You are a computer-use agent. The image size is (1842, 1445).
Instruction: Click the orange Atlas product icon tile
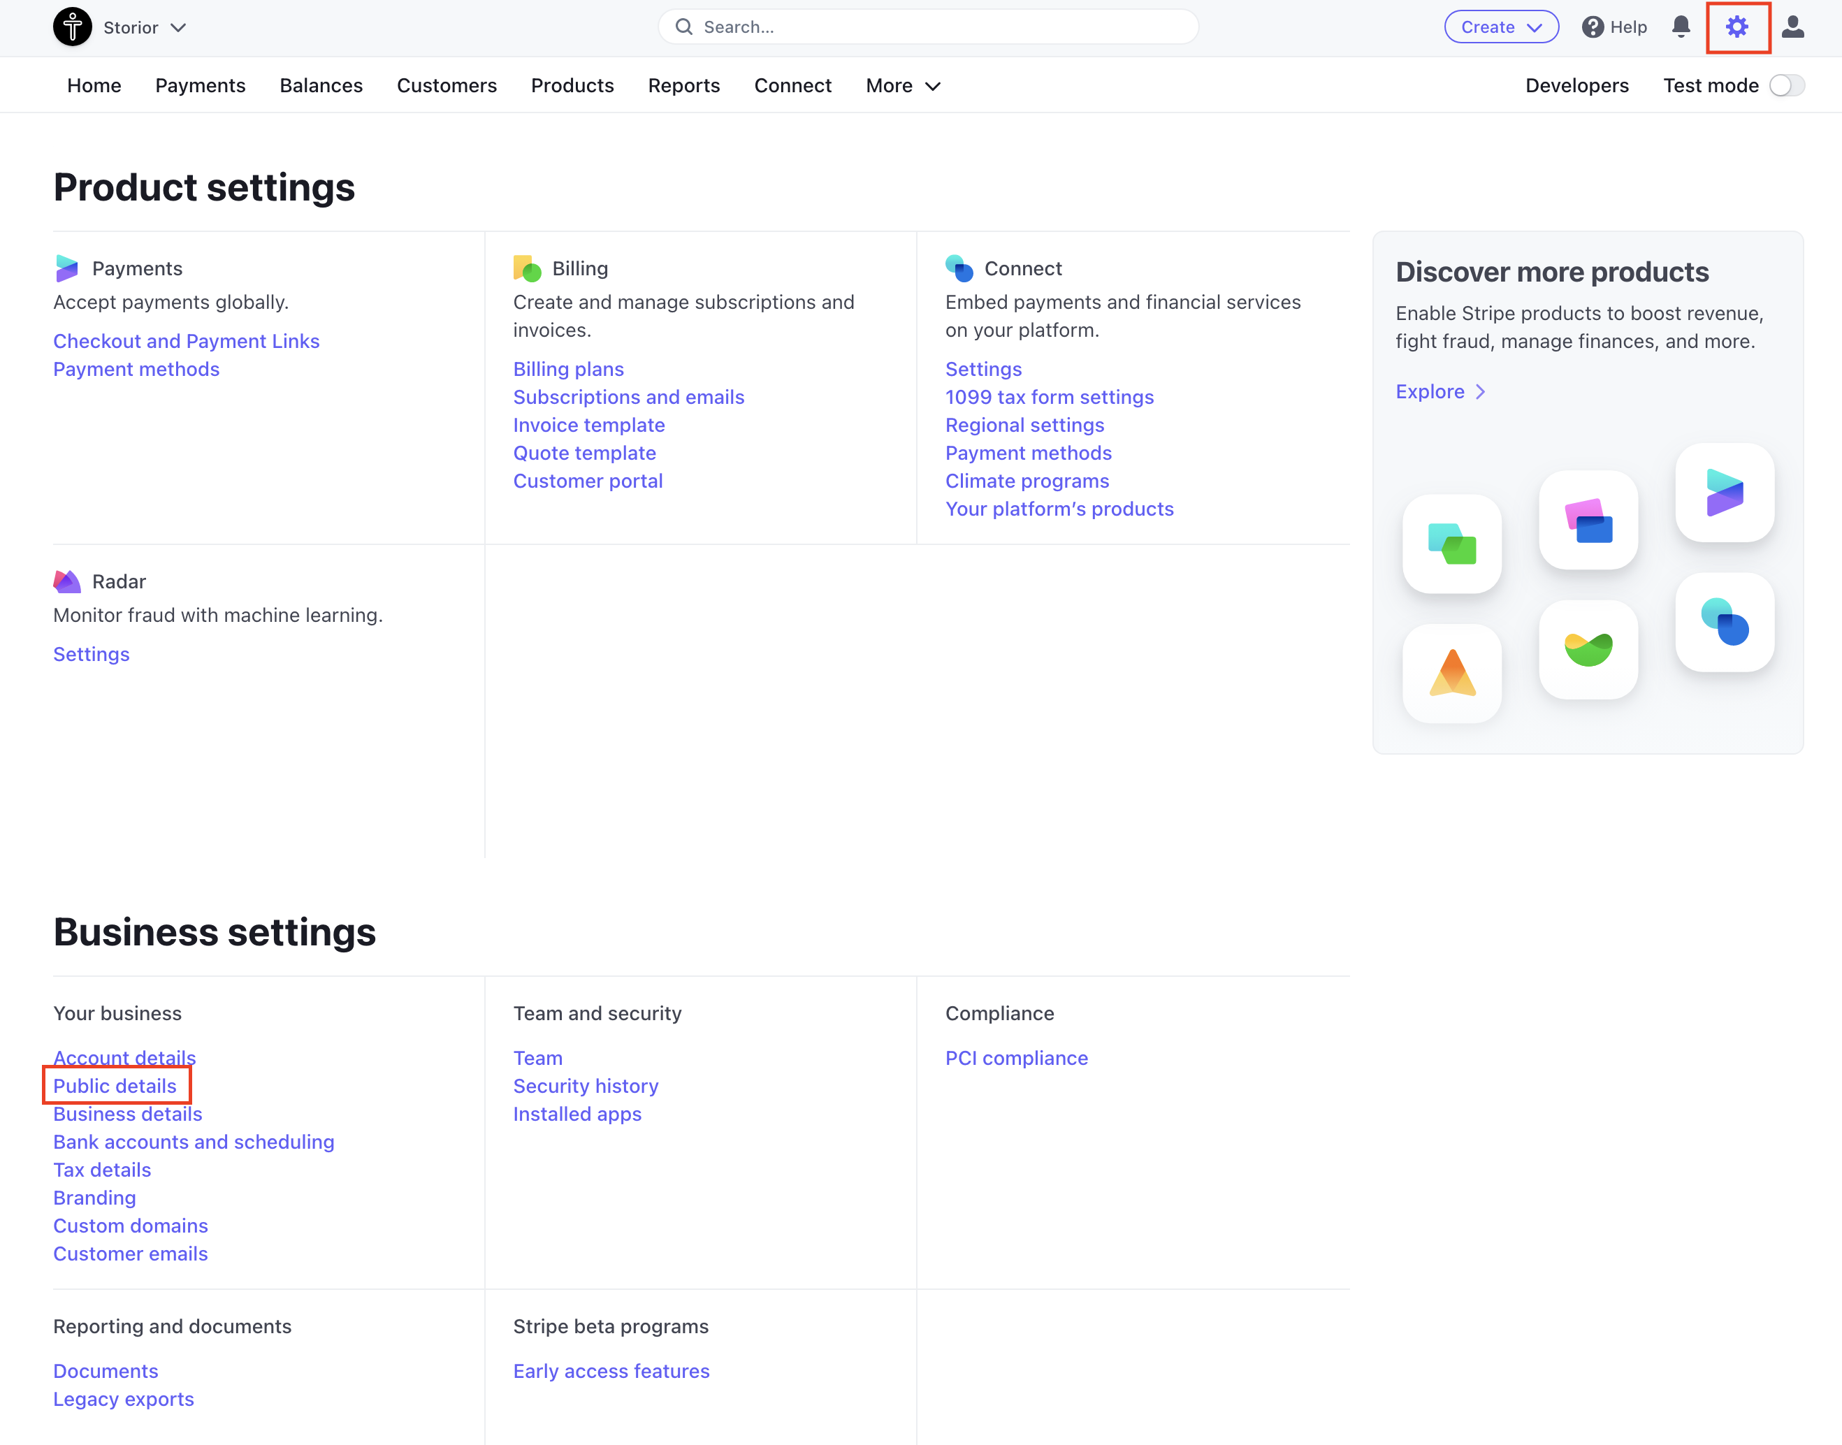1452,674
